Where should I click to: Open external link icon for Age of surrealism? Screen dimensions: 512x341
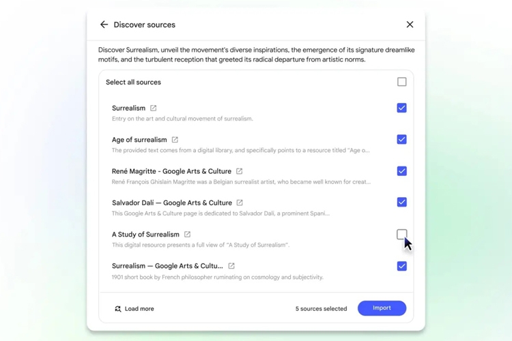[175, 140]
